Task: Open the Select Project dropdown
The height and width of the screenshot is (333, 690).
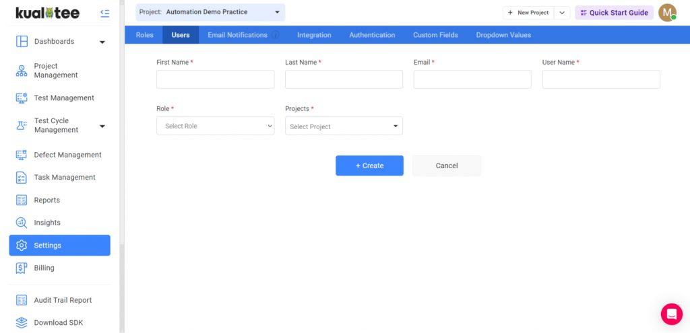Action: (344, 126)
